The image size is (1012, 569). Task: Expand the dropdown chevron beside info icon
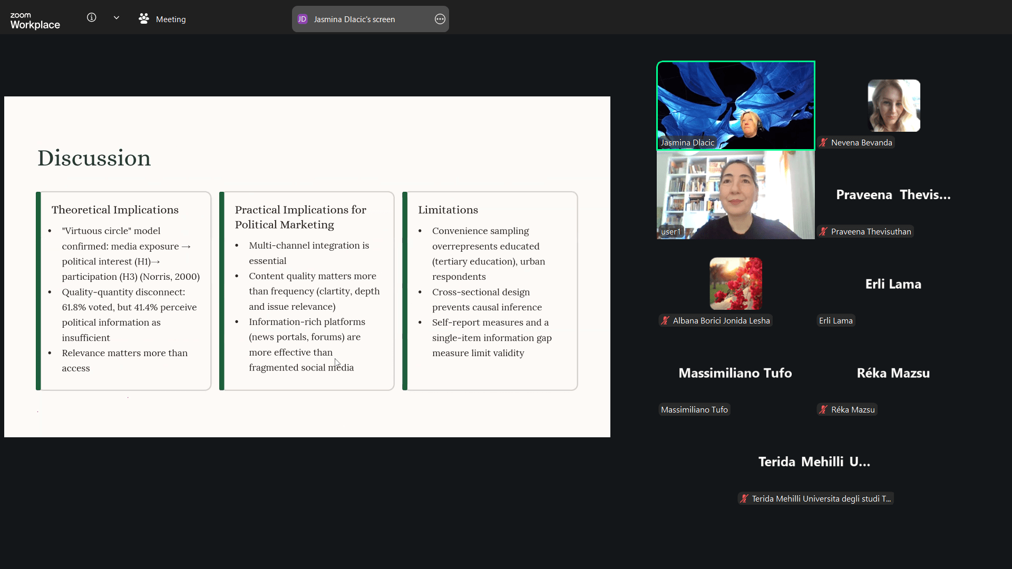pos(116,18)
